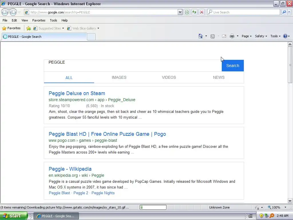Viewport: 293px width, 220px height.
Task: Open the Peggle Blast HD Pogo result
Action: coord(107,134)
